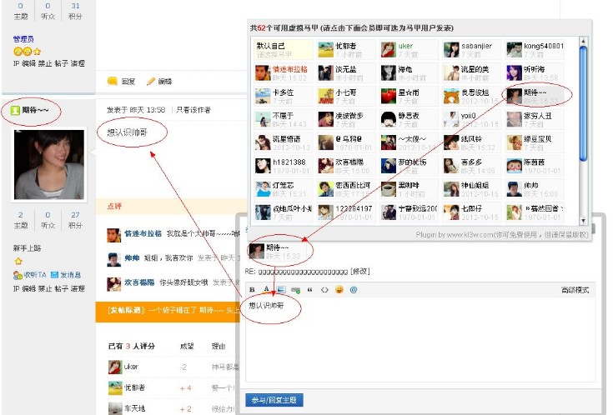Image resolution: width=613 pixels, height=415 pixels.
Task: Click 只看该作者 to filter by author
Action: coord(192,110)
